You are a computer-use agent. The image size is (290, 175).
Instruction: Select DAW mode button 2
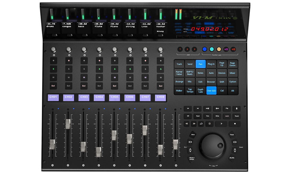(x=187, y=49)
